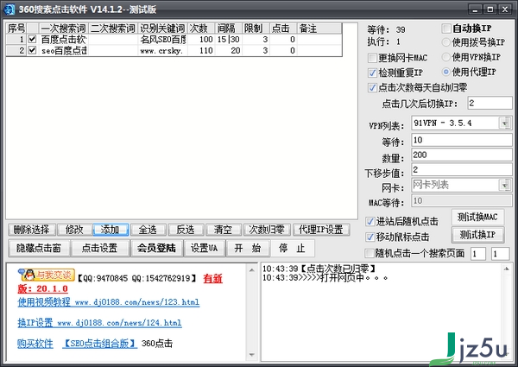Click 测试换MAC button
The image size is (518, 367).
point(477,217)
